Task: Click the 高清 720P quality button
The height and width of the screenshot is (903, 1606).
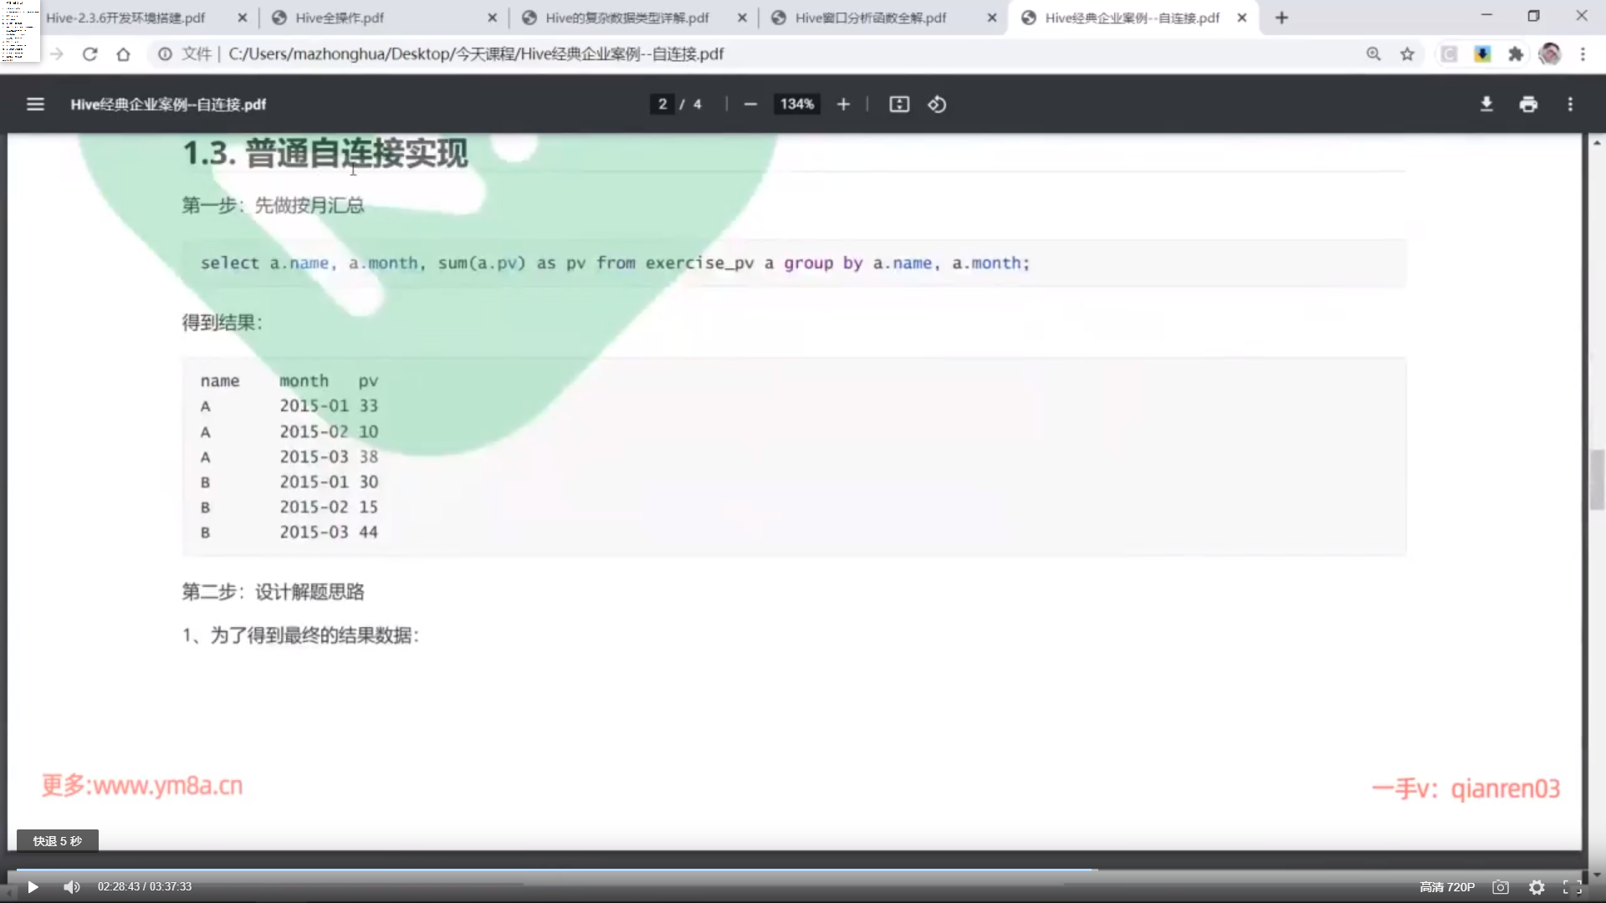Action: click(x=1447, y=887)
